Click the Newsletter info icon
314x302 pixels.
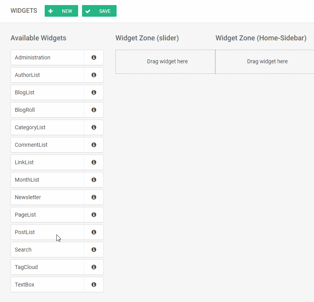point(94,197)
